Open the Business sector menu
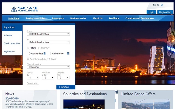This screenshot has width=175, height=109. click(x=78, y=18)
